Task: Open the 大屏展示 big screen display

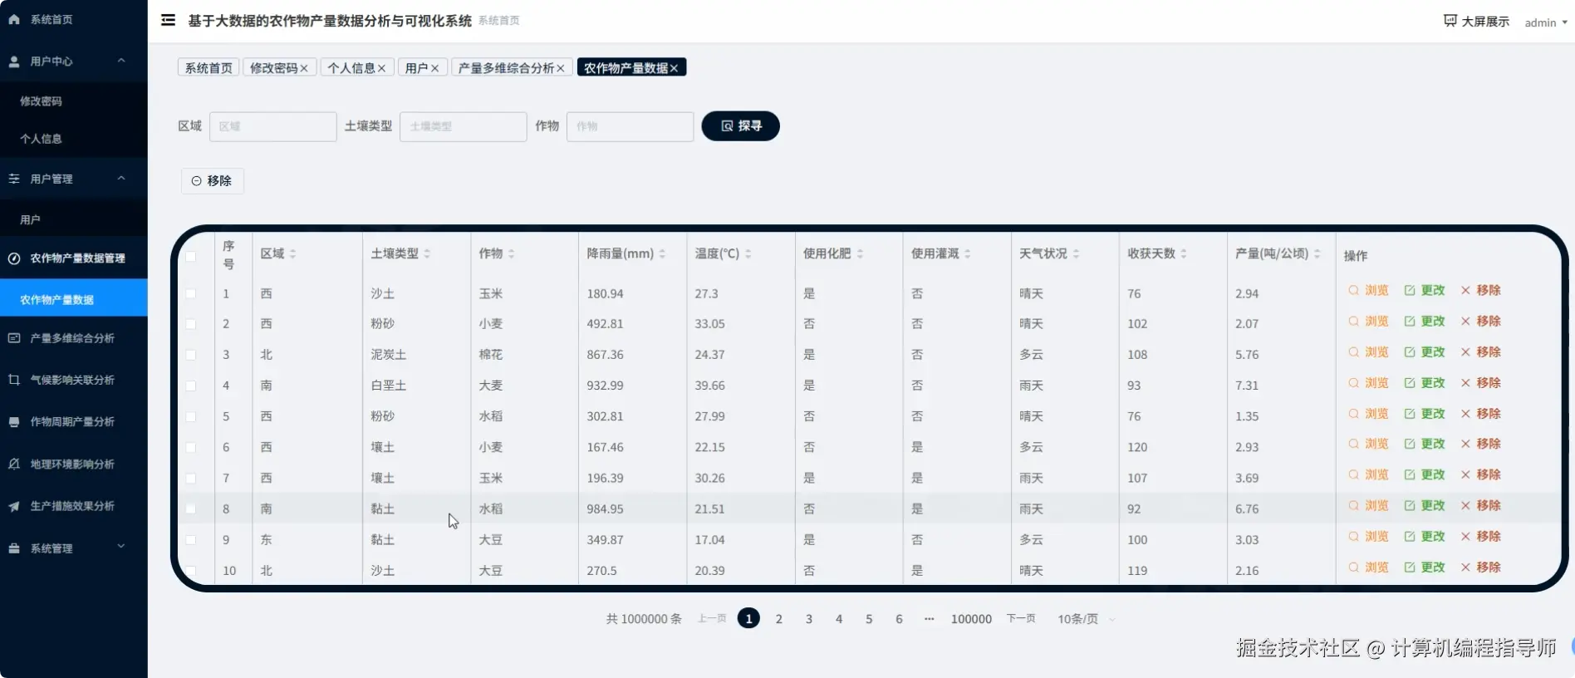Action: [1476, 22]
